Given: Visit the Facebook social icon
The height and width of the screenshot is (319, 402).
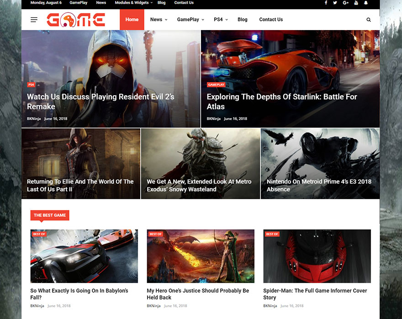Looking at the screenshot, I should pos(326,3).
